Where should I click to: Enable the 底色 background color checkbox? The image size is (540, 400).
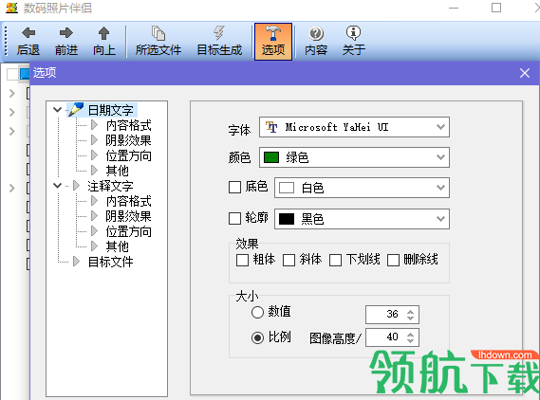click(x=234, y=188)
